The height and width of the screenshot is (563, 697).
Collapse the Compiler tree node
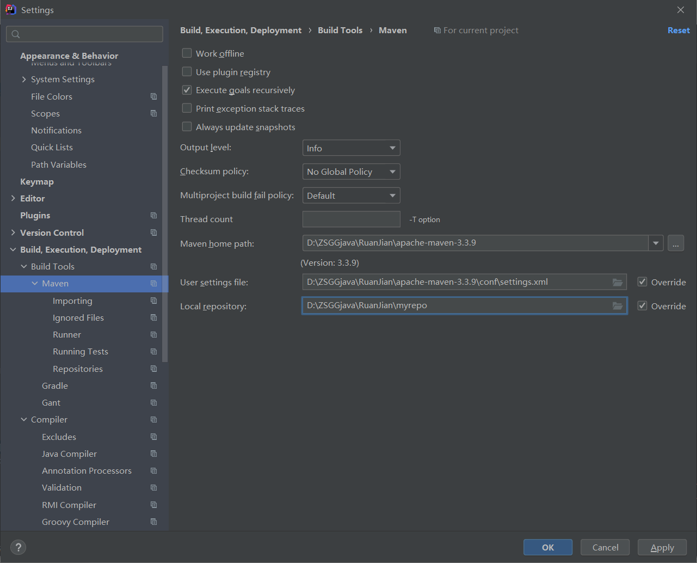click(24, 420)
